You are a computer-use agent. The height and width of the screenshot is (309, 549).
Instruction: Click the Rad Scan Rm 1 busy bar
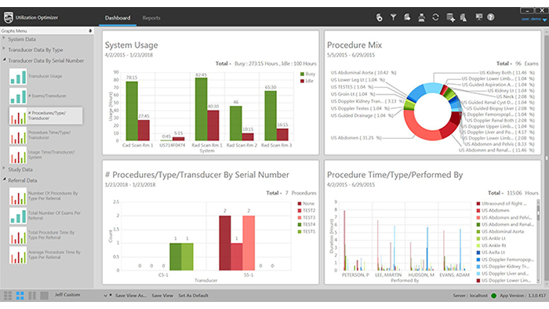(202, 109)
